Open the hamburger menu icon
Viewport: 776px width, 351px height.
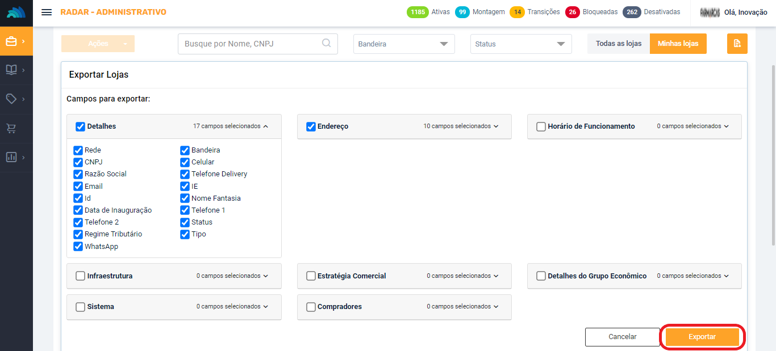pyautogui.click(x=47, y=12)
